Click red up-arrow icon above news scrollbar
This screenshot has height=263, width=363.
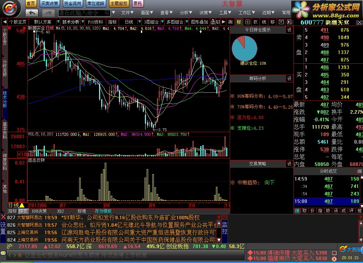[x=219, y=217]
